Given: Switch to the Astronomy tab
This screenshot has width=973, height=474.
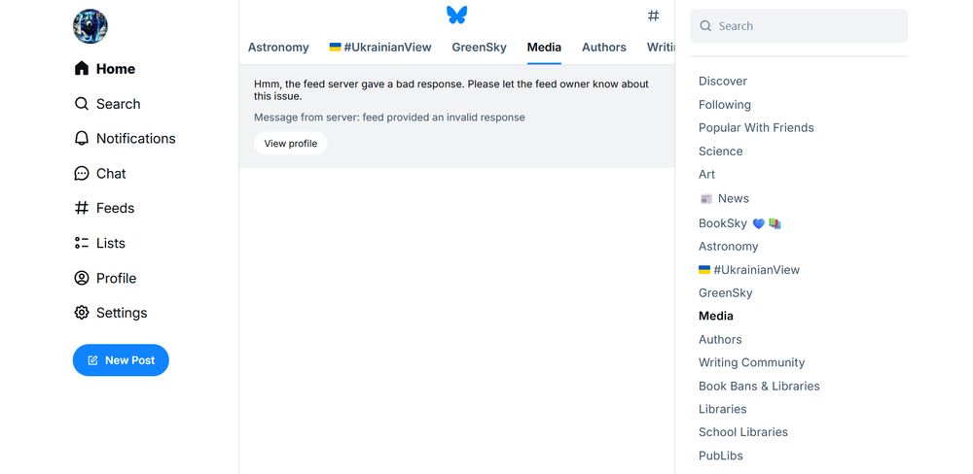Looking at the screenshot, I should (278, 47).
